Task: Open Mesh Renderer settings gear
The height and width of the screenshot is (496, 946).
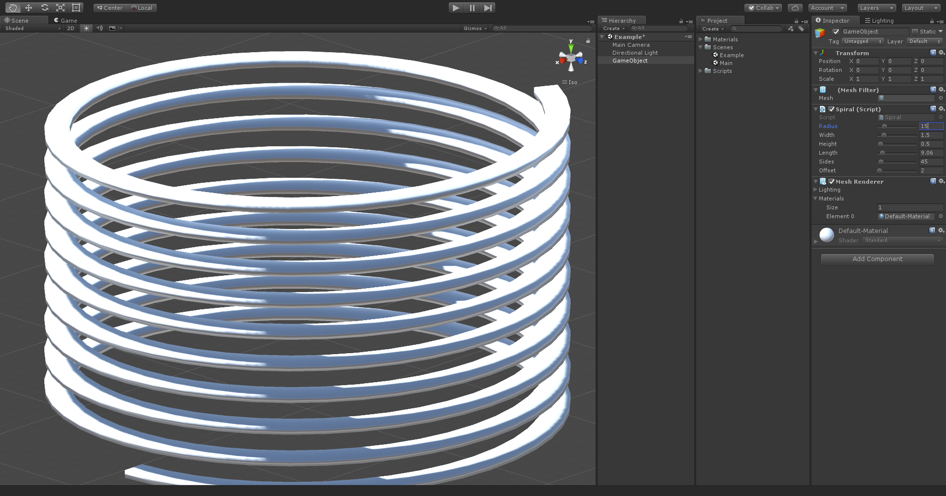Action: point(941,181)
